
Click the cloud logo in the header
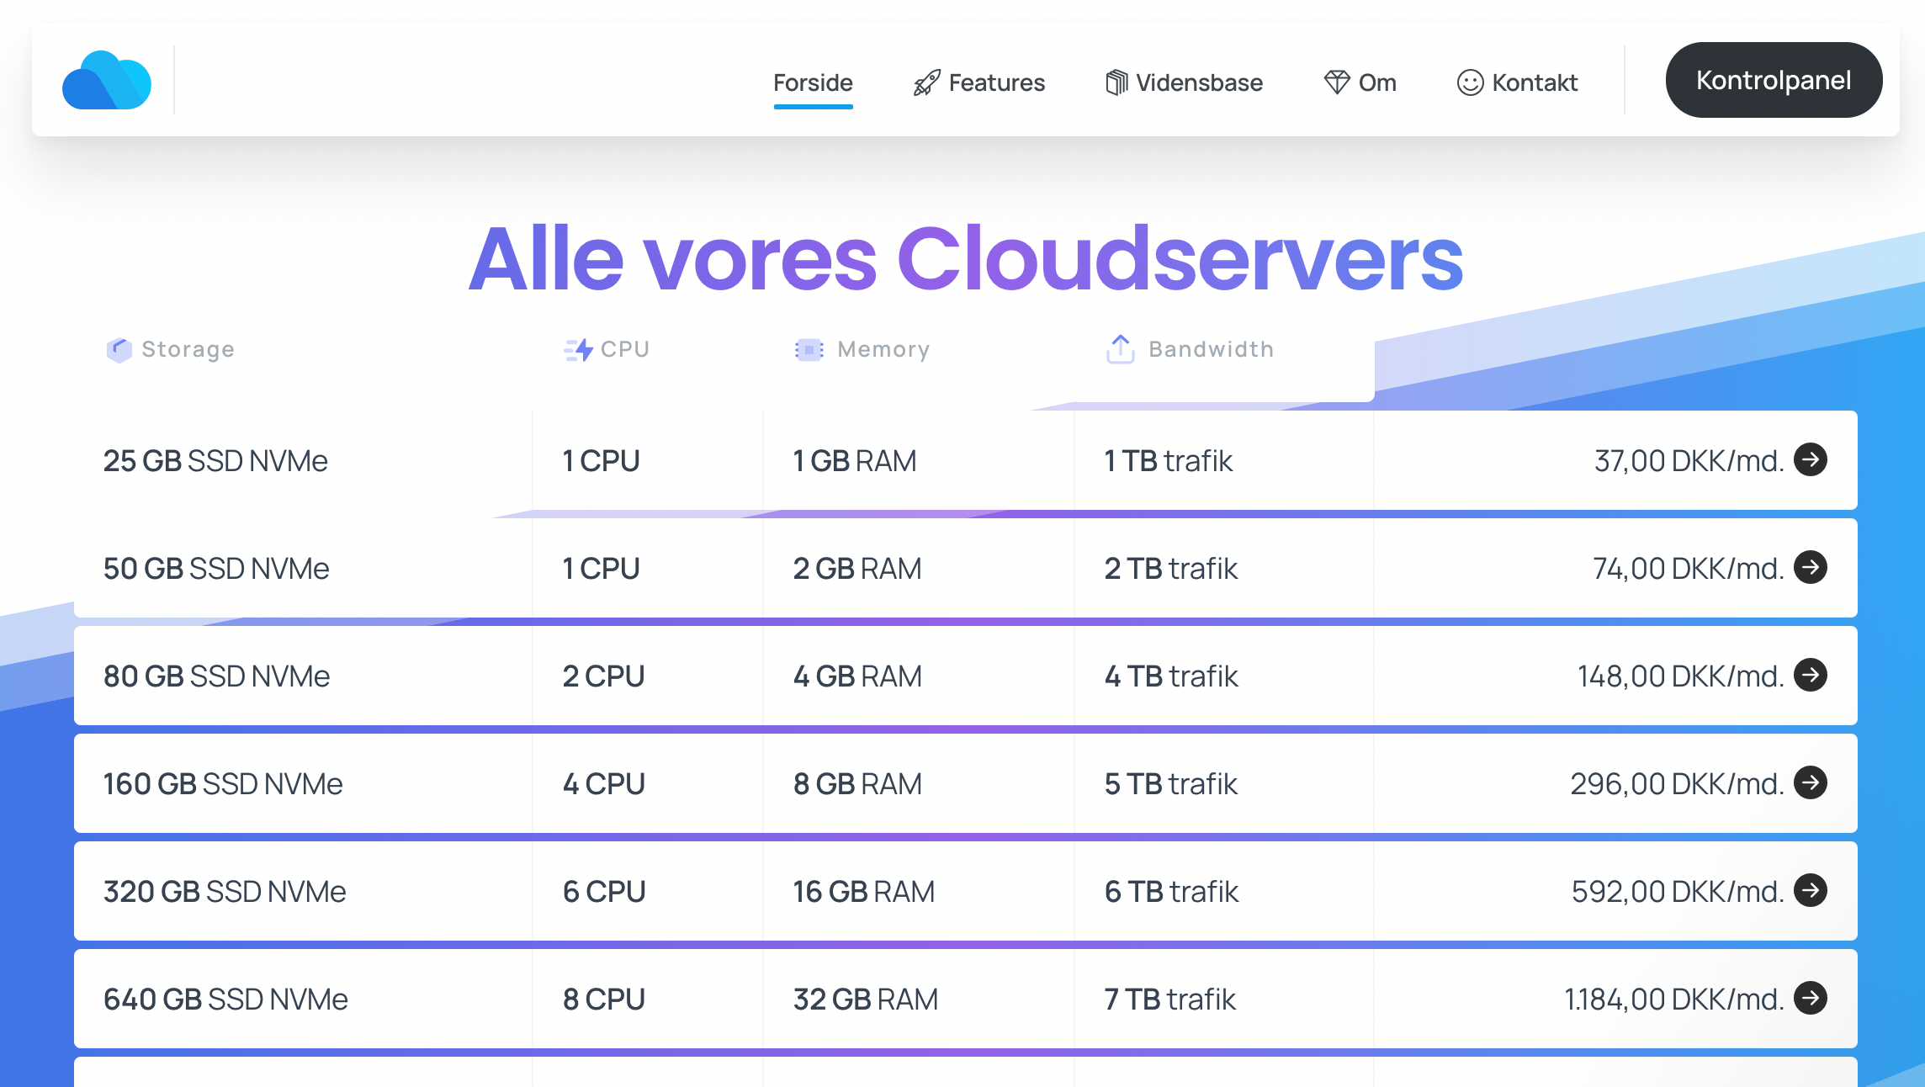106,80
